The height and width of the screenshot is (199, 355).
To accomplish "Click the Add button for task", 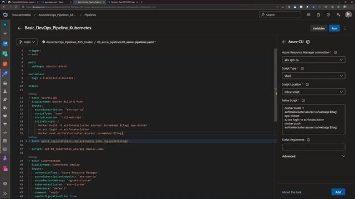I will tap(338, 192).
